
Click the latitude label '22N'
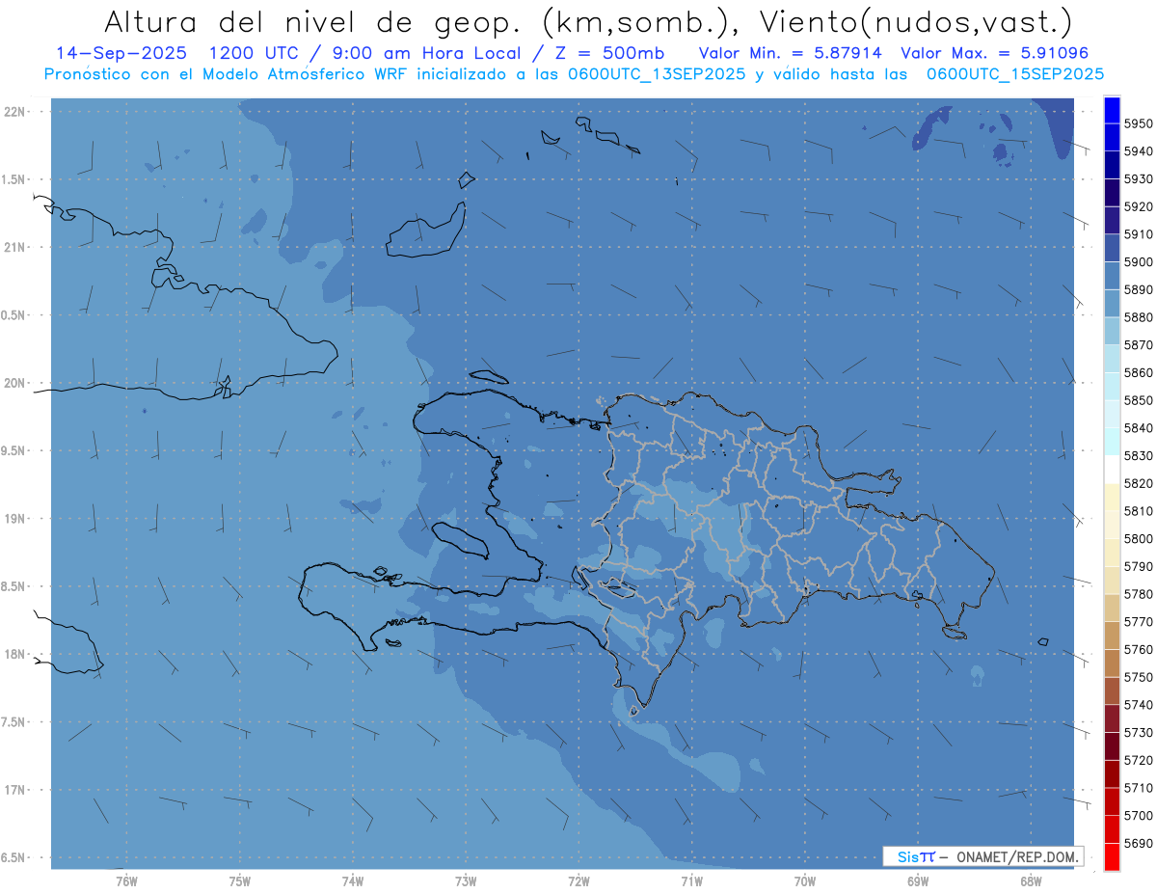coord(14,111)
